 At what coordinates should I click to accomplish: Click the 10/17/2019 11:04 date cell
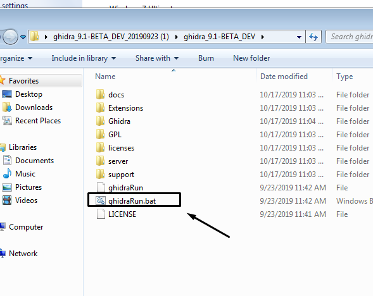click(x=292, y=121)
